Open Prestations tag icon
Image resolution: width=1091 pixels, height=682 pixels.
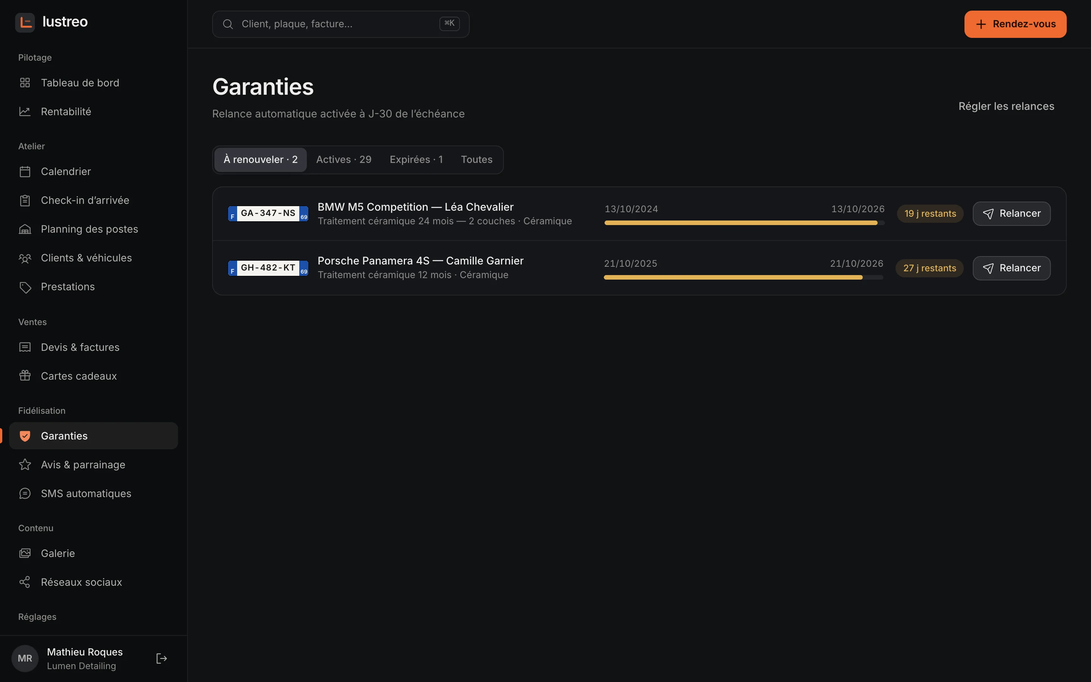(x=25, y=287)
